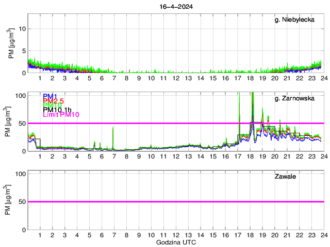330x247 pixels.
Task: Select hour 24 tick under the Zawale chart
Action: 323,235
